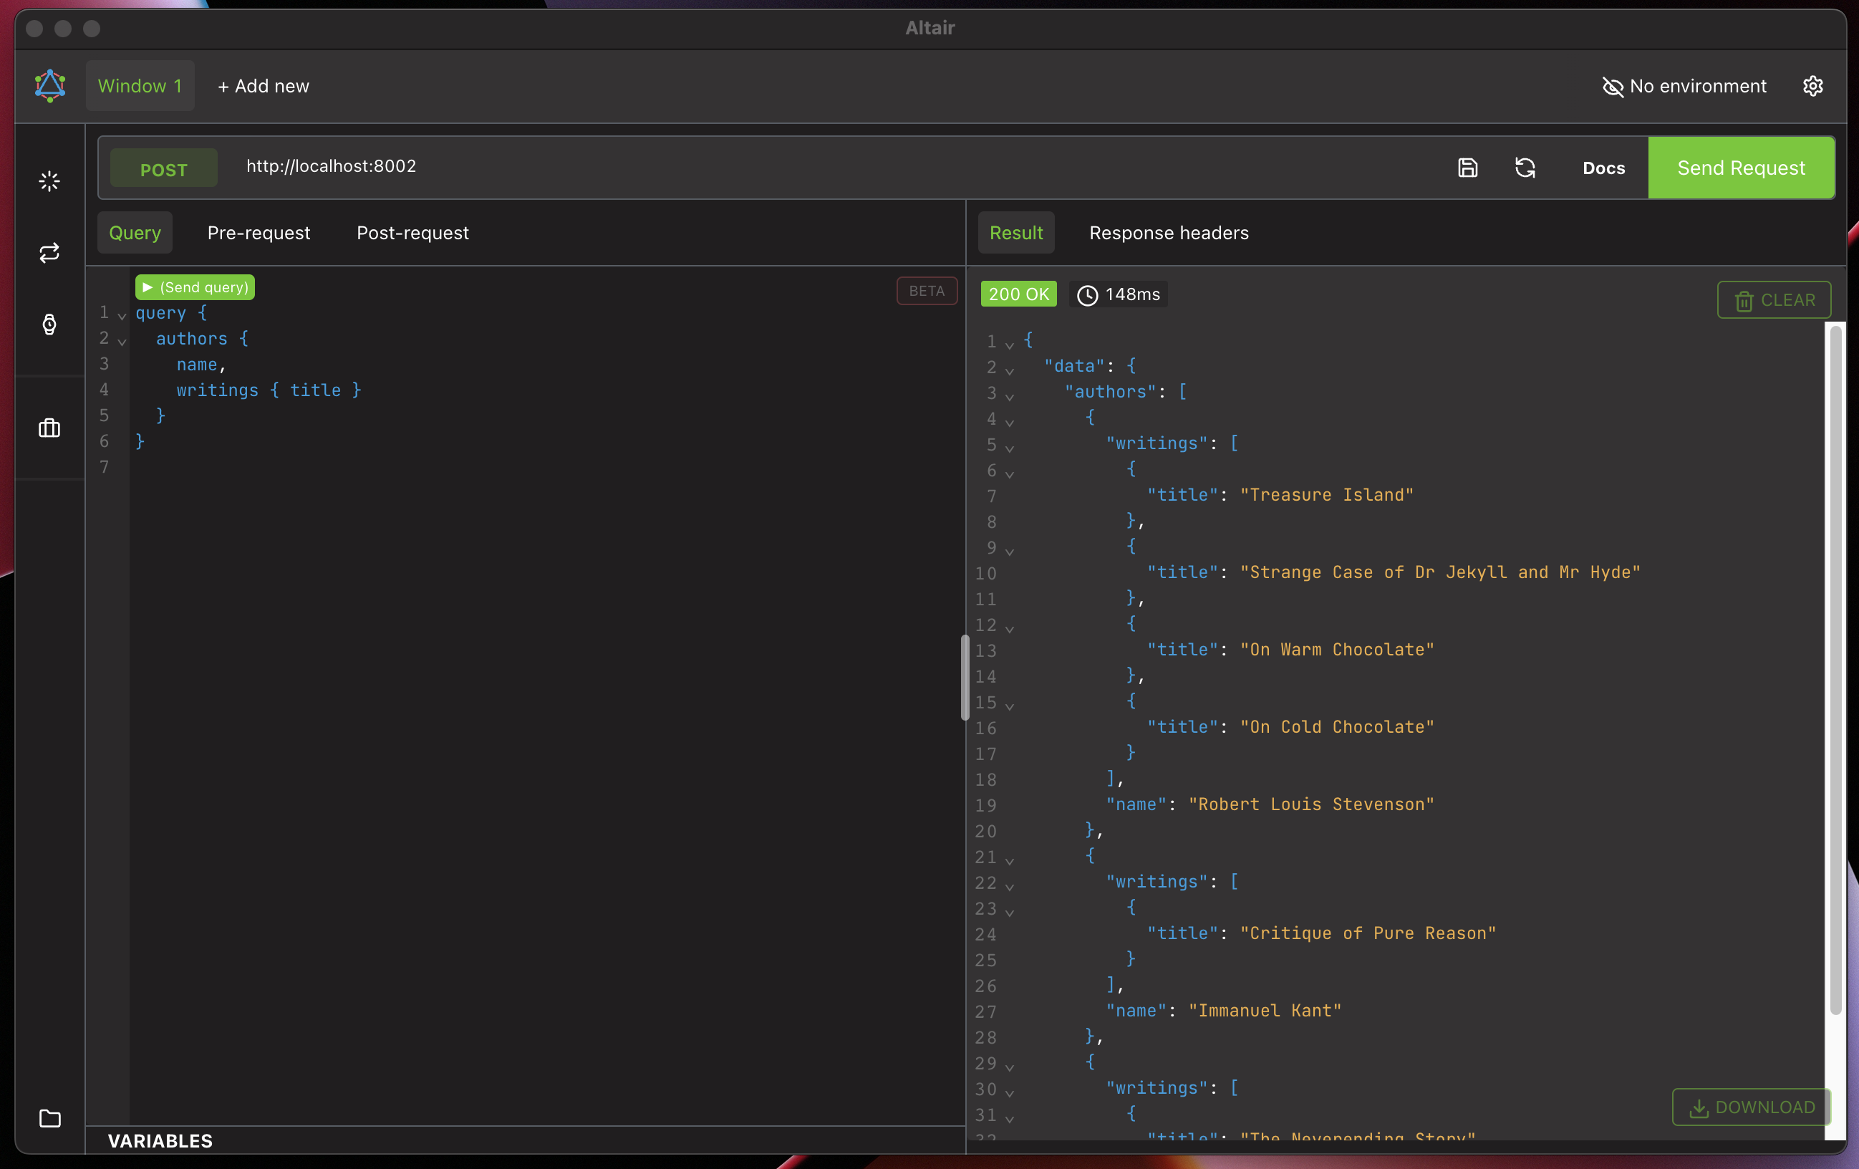Click the Altair logo icon

click(49, 86)
